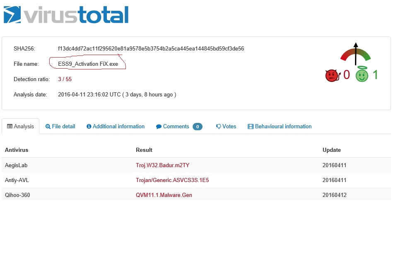Click the Qihoo-360 antivirus name
This screenshot has width=408, height=276.
pyautogui.click(x=17, y=195)
